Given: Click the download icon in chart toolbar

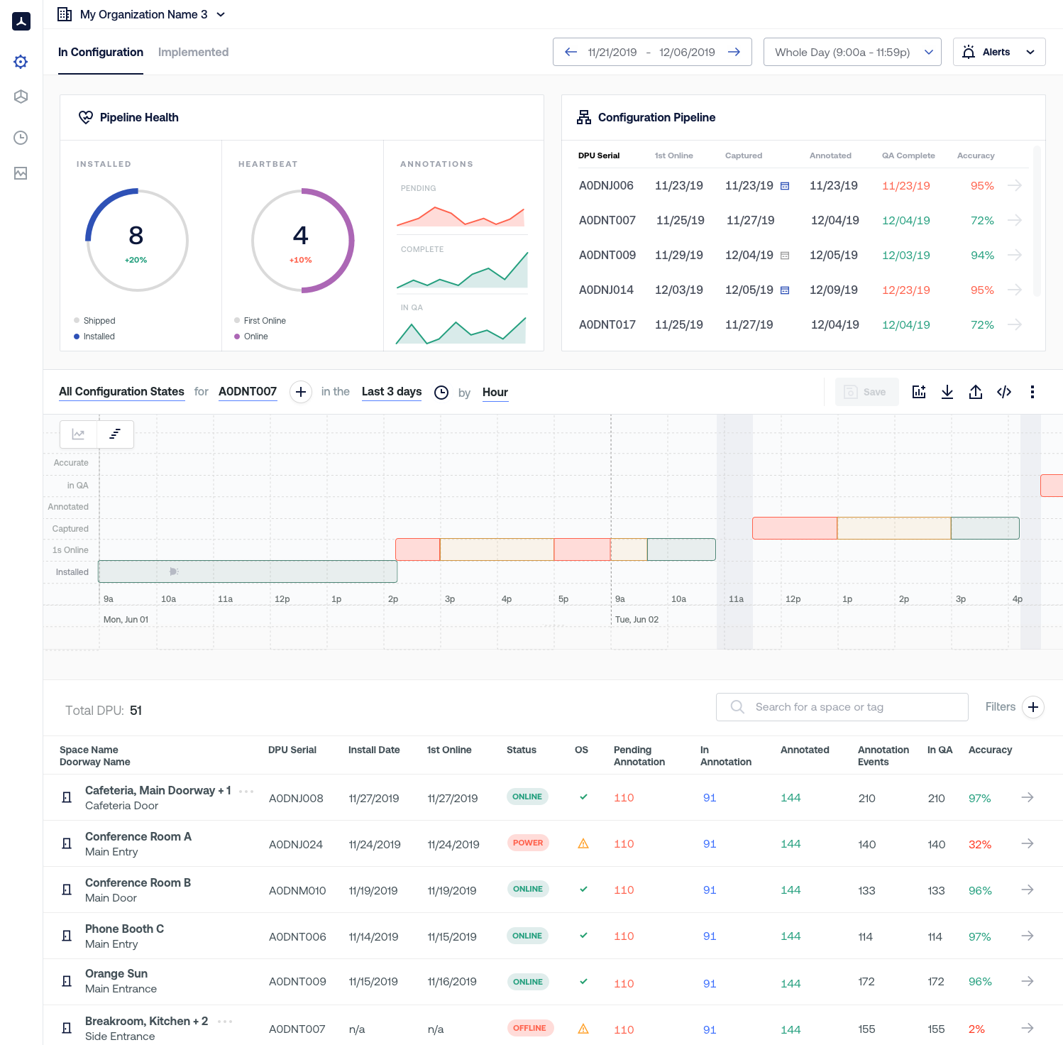Looking at the screenshot, I should pyautogui.click(x=947, y=392).
